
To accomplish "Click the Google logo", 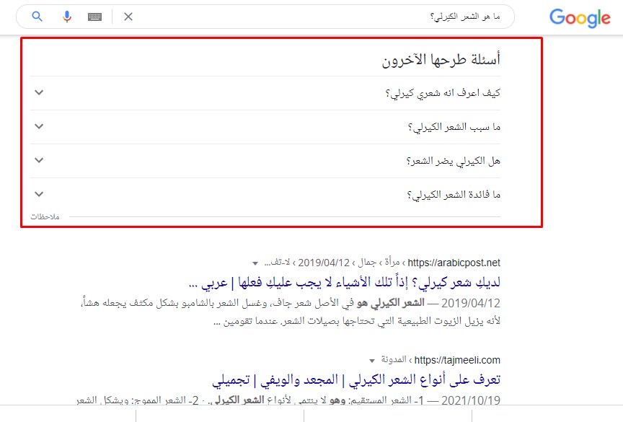I will [x=580, y=18].
